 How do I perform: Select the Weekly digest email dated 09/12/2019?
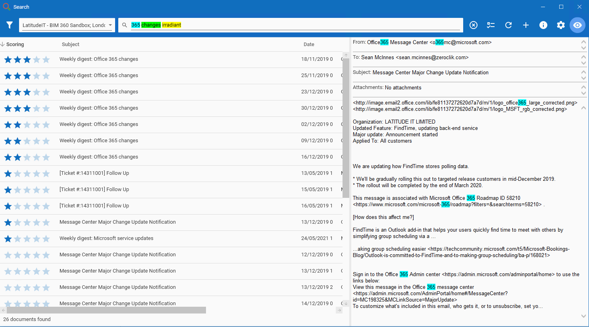[171, 141]
